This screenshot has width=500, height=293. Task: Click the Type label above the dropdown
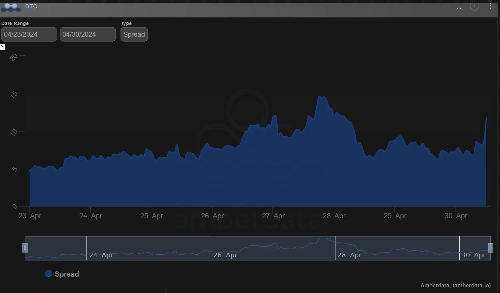pos(126,23)
